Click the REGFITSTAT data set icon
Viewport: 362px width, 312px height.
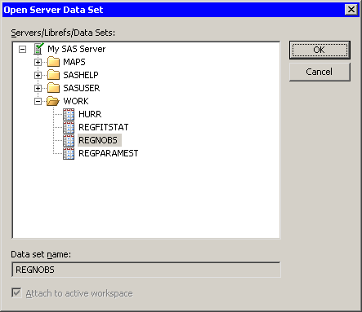coord(69,127)
